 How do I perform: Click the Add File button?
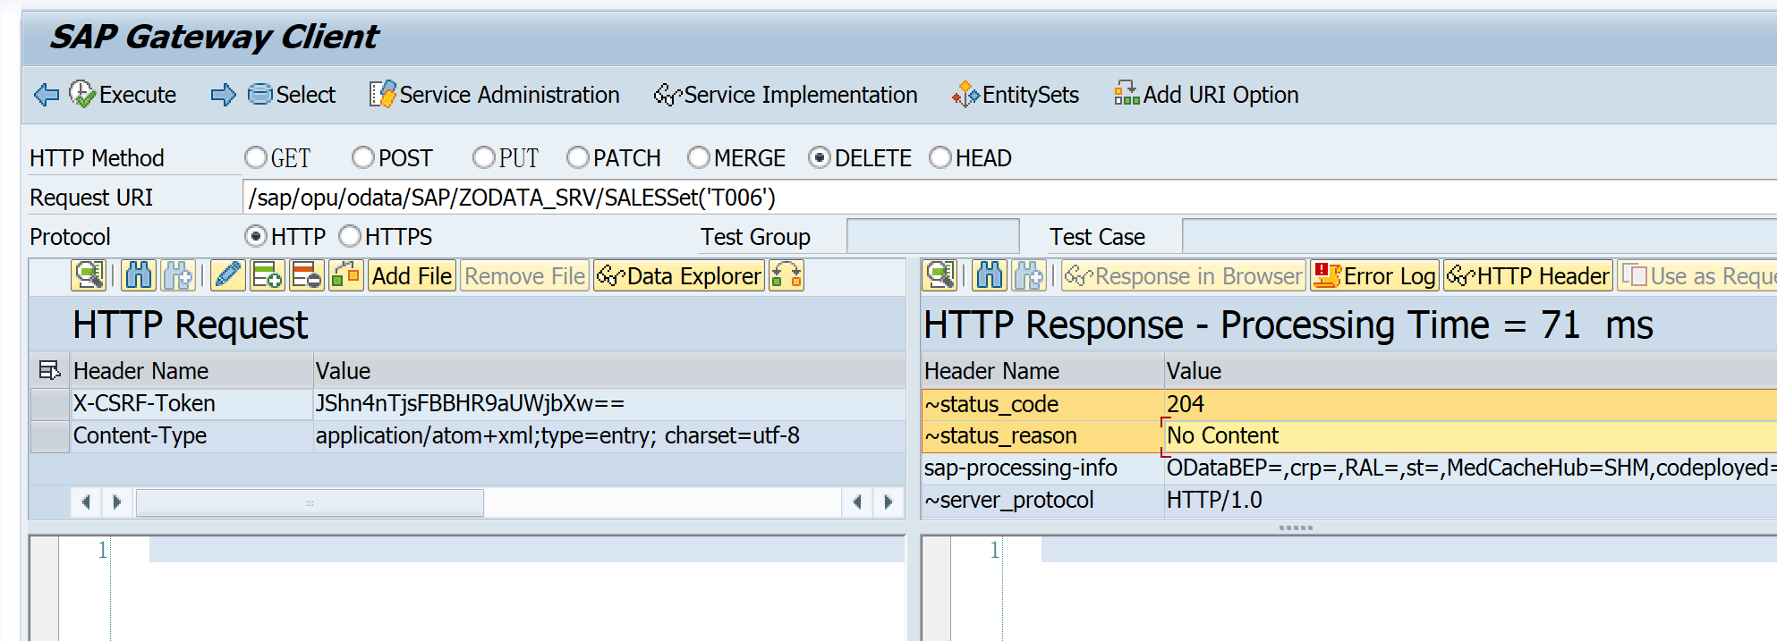click(x=412, y=276)
